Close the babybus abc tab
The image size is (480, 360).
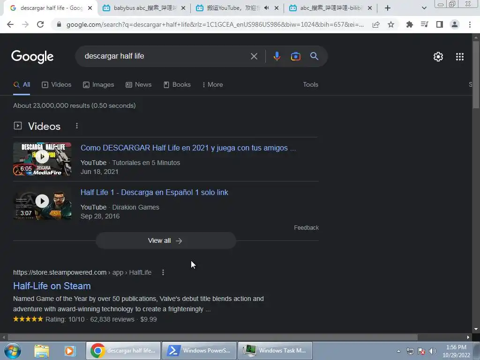click(x=183, y=8)
